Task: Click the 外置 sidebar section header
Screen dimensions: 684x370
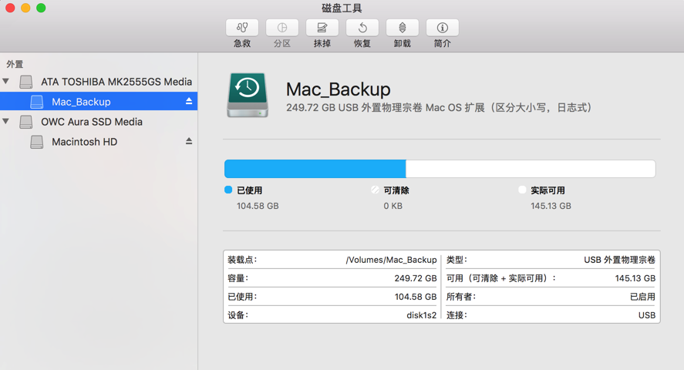Action: [15, 64]
